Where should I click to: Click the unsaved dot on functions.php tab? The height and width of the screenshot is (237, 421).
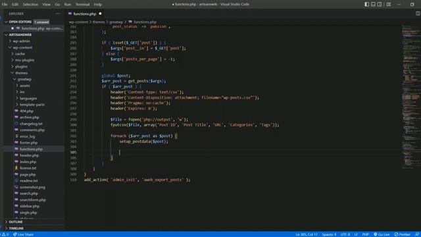(x=100, y=14)
